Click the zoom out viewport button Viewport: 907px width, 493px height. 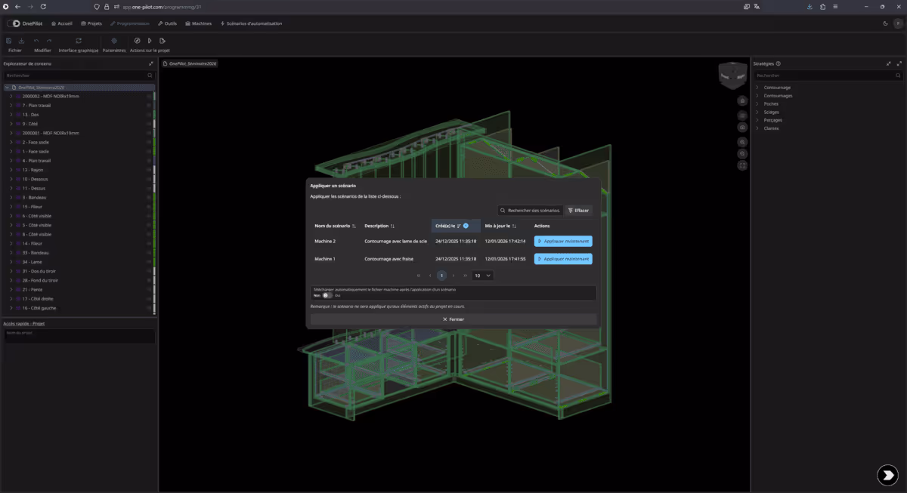click(x=743, y=153)
